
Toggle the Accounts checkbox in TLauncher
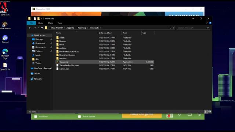36,117
